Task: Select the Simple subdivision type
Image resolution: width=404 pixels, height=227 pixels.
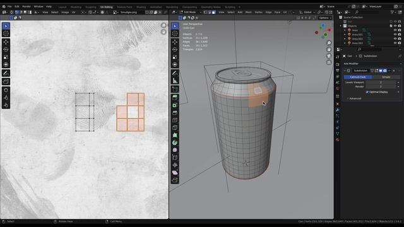Action: pos(386,77)
